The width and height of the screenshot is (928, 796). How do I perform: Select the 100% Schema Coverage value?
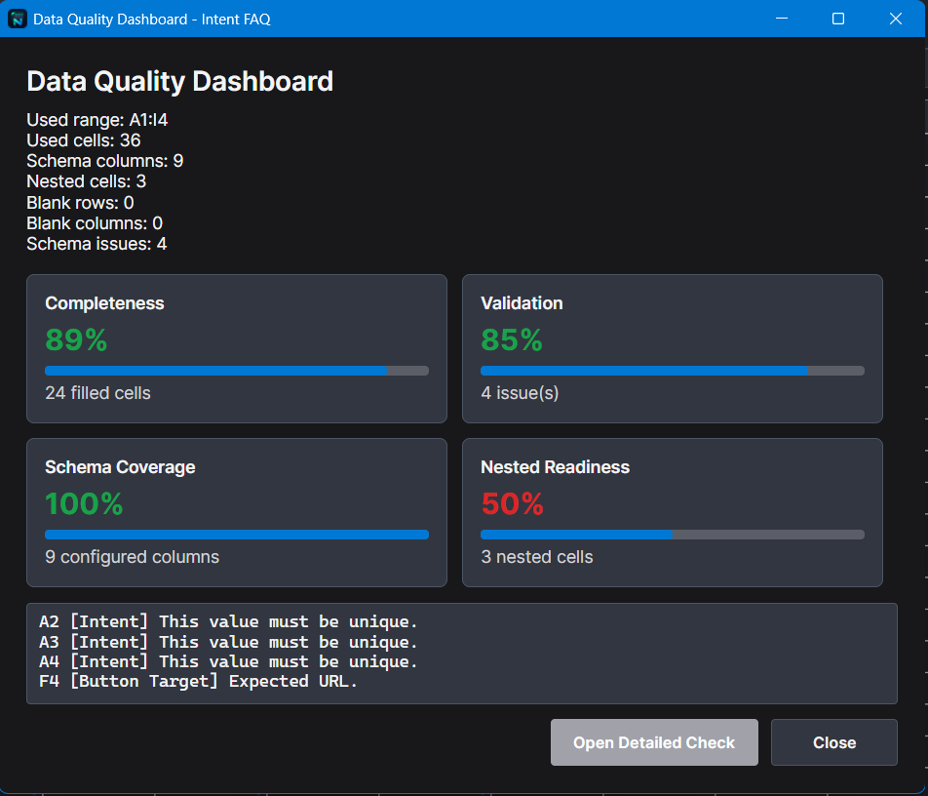(x=84, y=504)
